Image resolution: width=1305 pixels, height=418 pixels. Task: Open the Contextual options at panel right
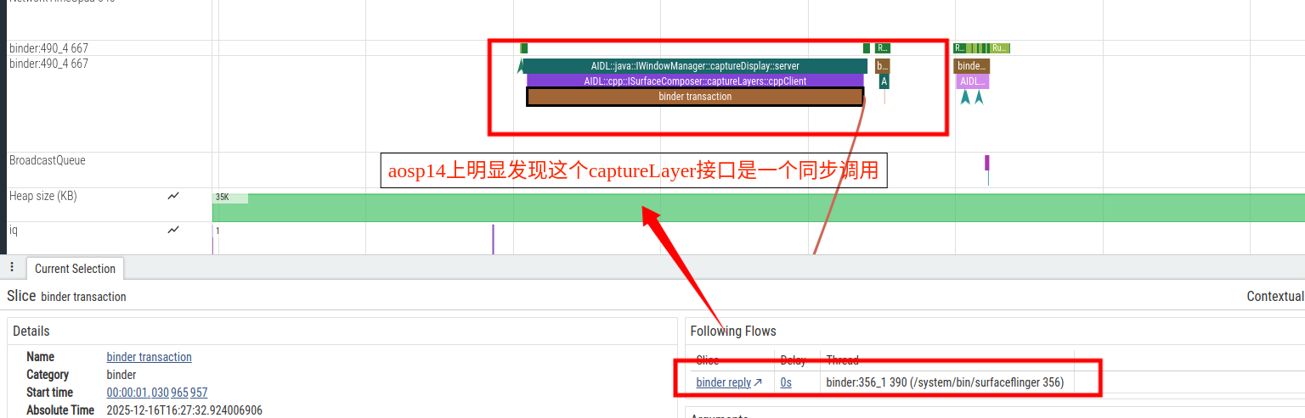(1275, 296)
